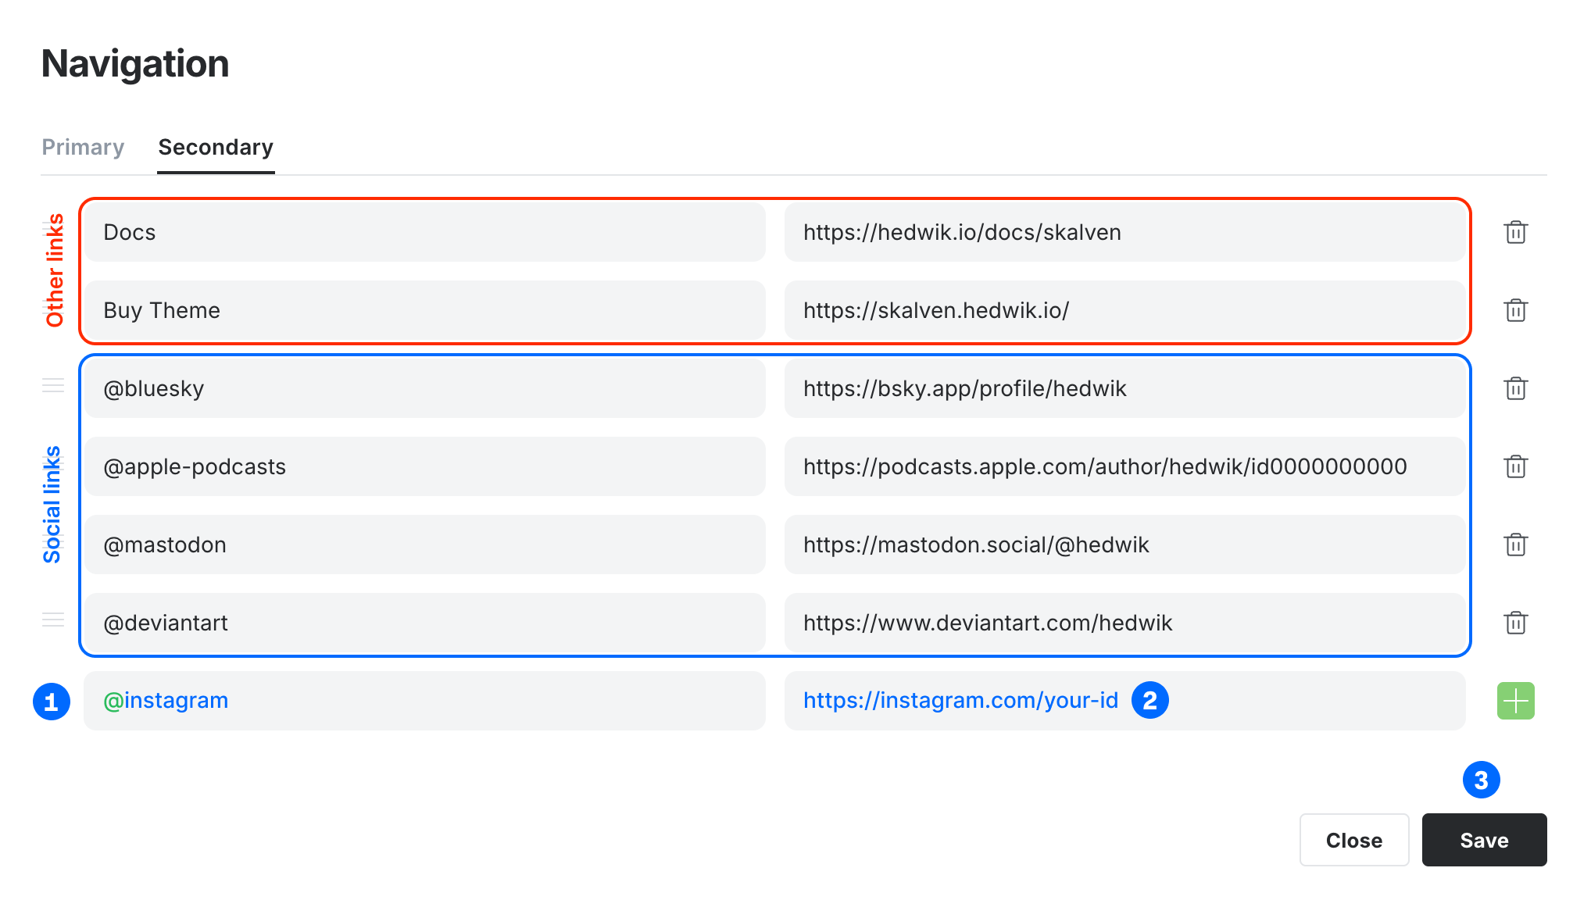Delete the @deviantart social link
Screen dimensions: 1591x900
point(1515,623)
